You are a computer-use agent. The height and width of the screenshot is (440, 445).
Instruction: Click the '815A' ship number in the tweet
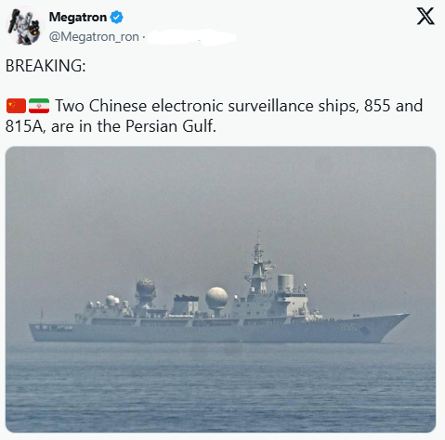[25, 126]
